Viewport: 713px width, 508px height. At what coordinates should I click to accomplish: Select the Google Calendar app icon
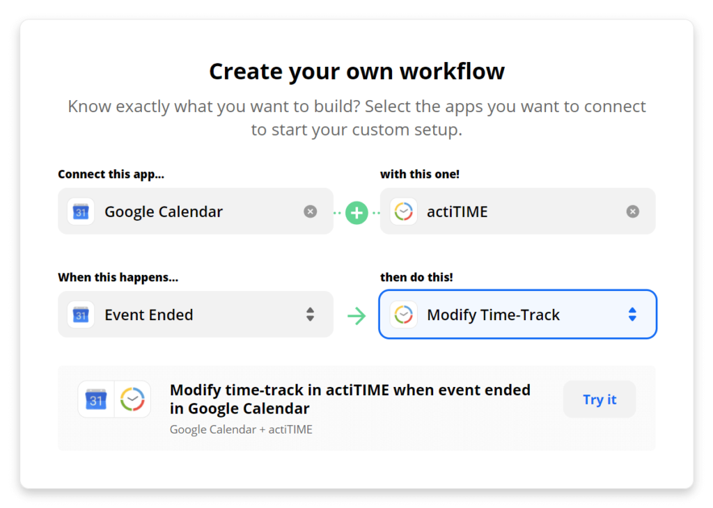pos(81,211)
